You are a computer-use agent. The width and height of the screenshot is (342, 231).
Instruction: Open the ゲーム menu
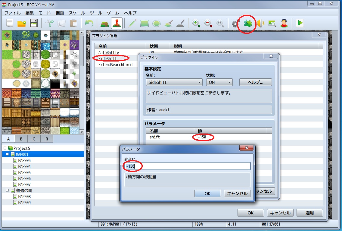click(x=113, y=13)
